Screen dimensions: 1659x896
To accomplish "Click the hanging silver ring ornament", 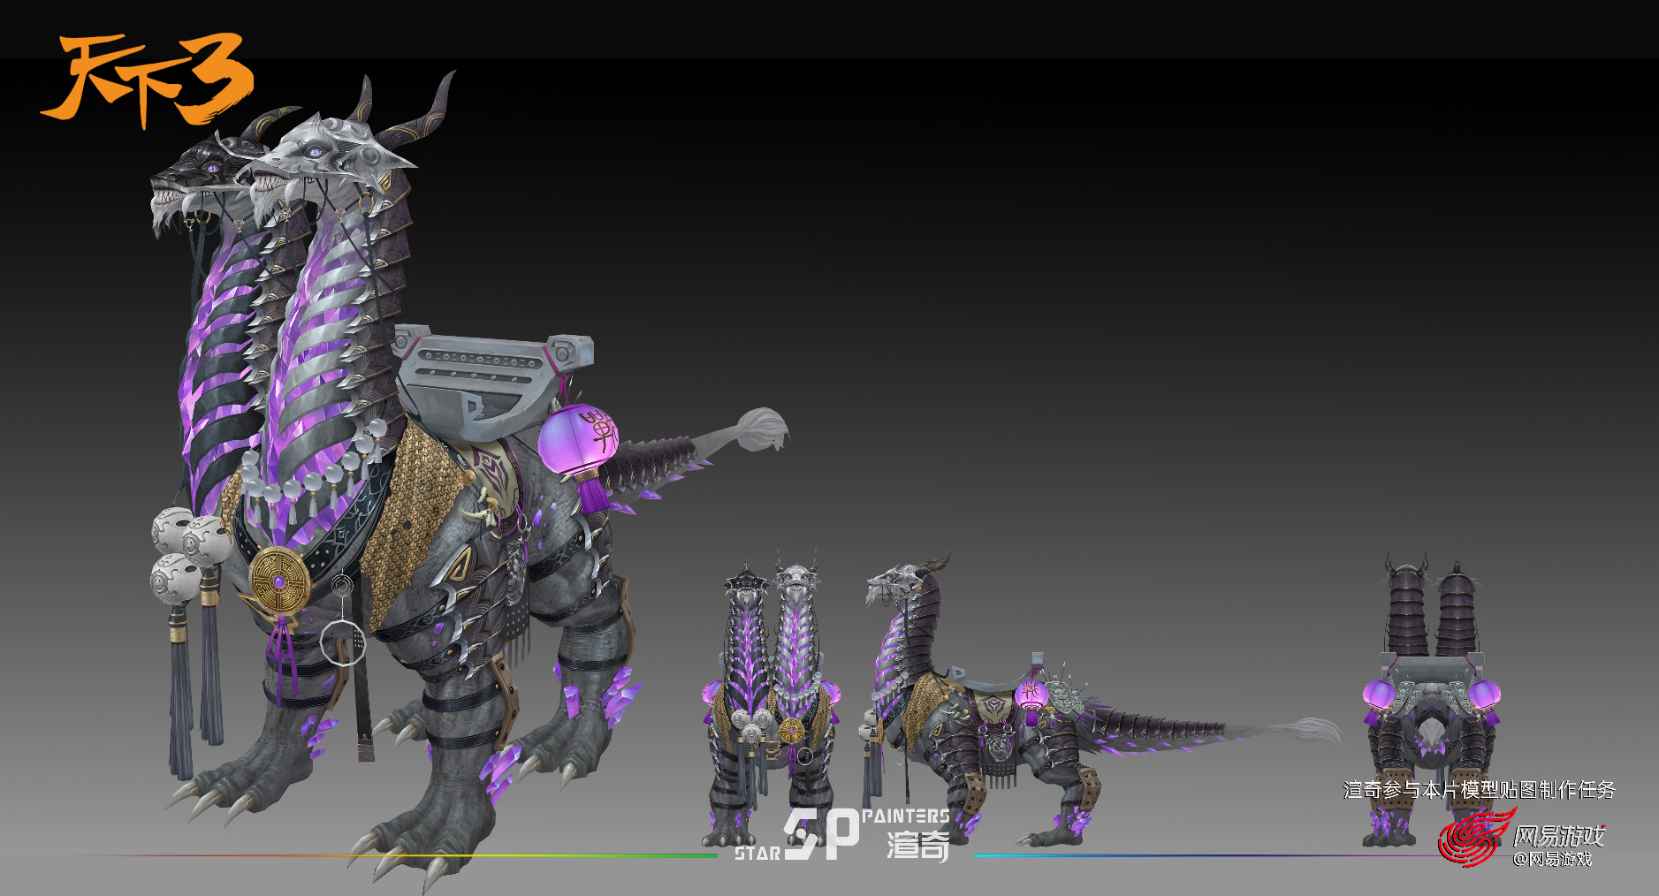I will pos(343,641).
